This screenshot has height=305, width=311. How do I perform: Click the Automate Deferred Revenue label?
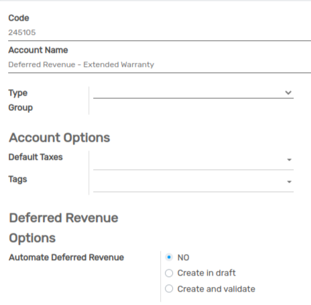(66, 258)
